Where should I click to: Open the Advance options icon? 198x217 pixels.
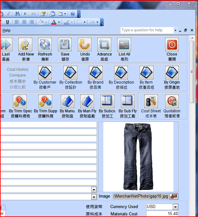click(104, 45)
